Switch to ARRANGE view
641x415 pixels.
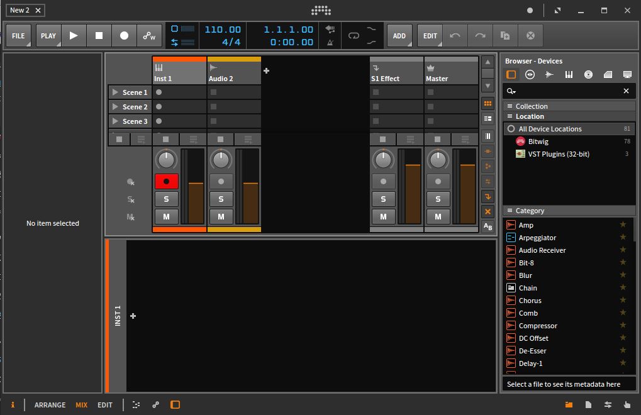[x=50, y=405]
